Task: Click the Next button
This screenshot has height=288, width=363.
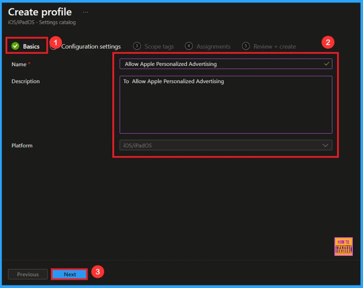Action: coord(69,274)
